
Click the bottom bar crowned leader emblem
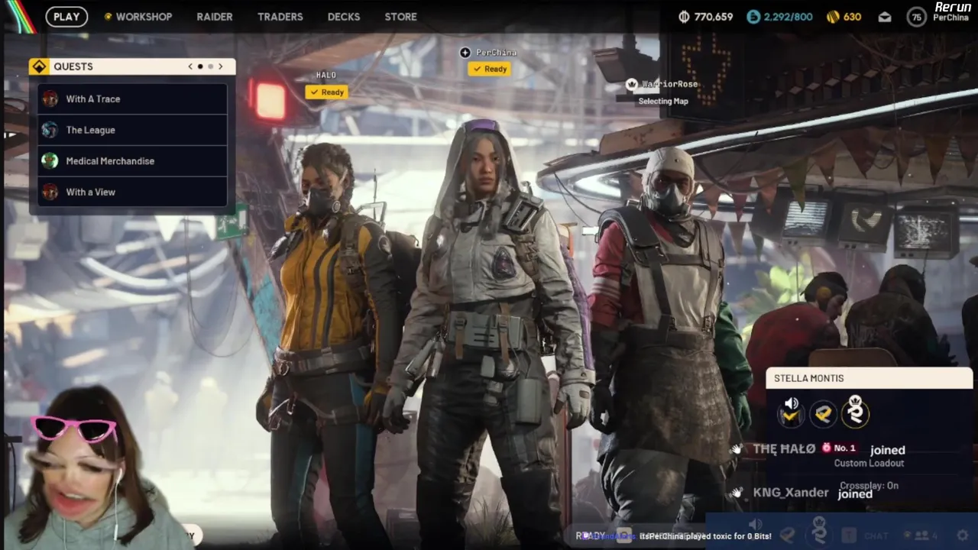click(x=820, y=531)
